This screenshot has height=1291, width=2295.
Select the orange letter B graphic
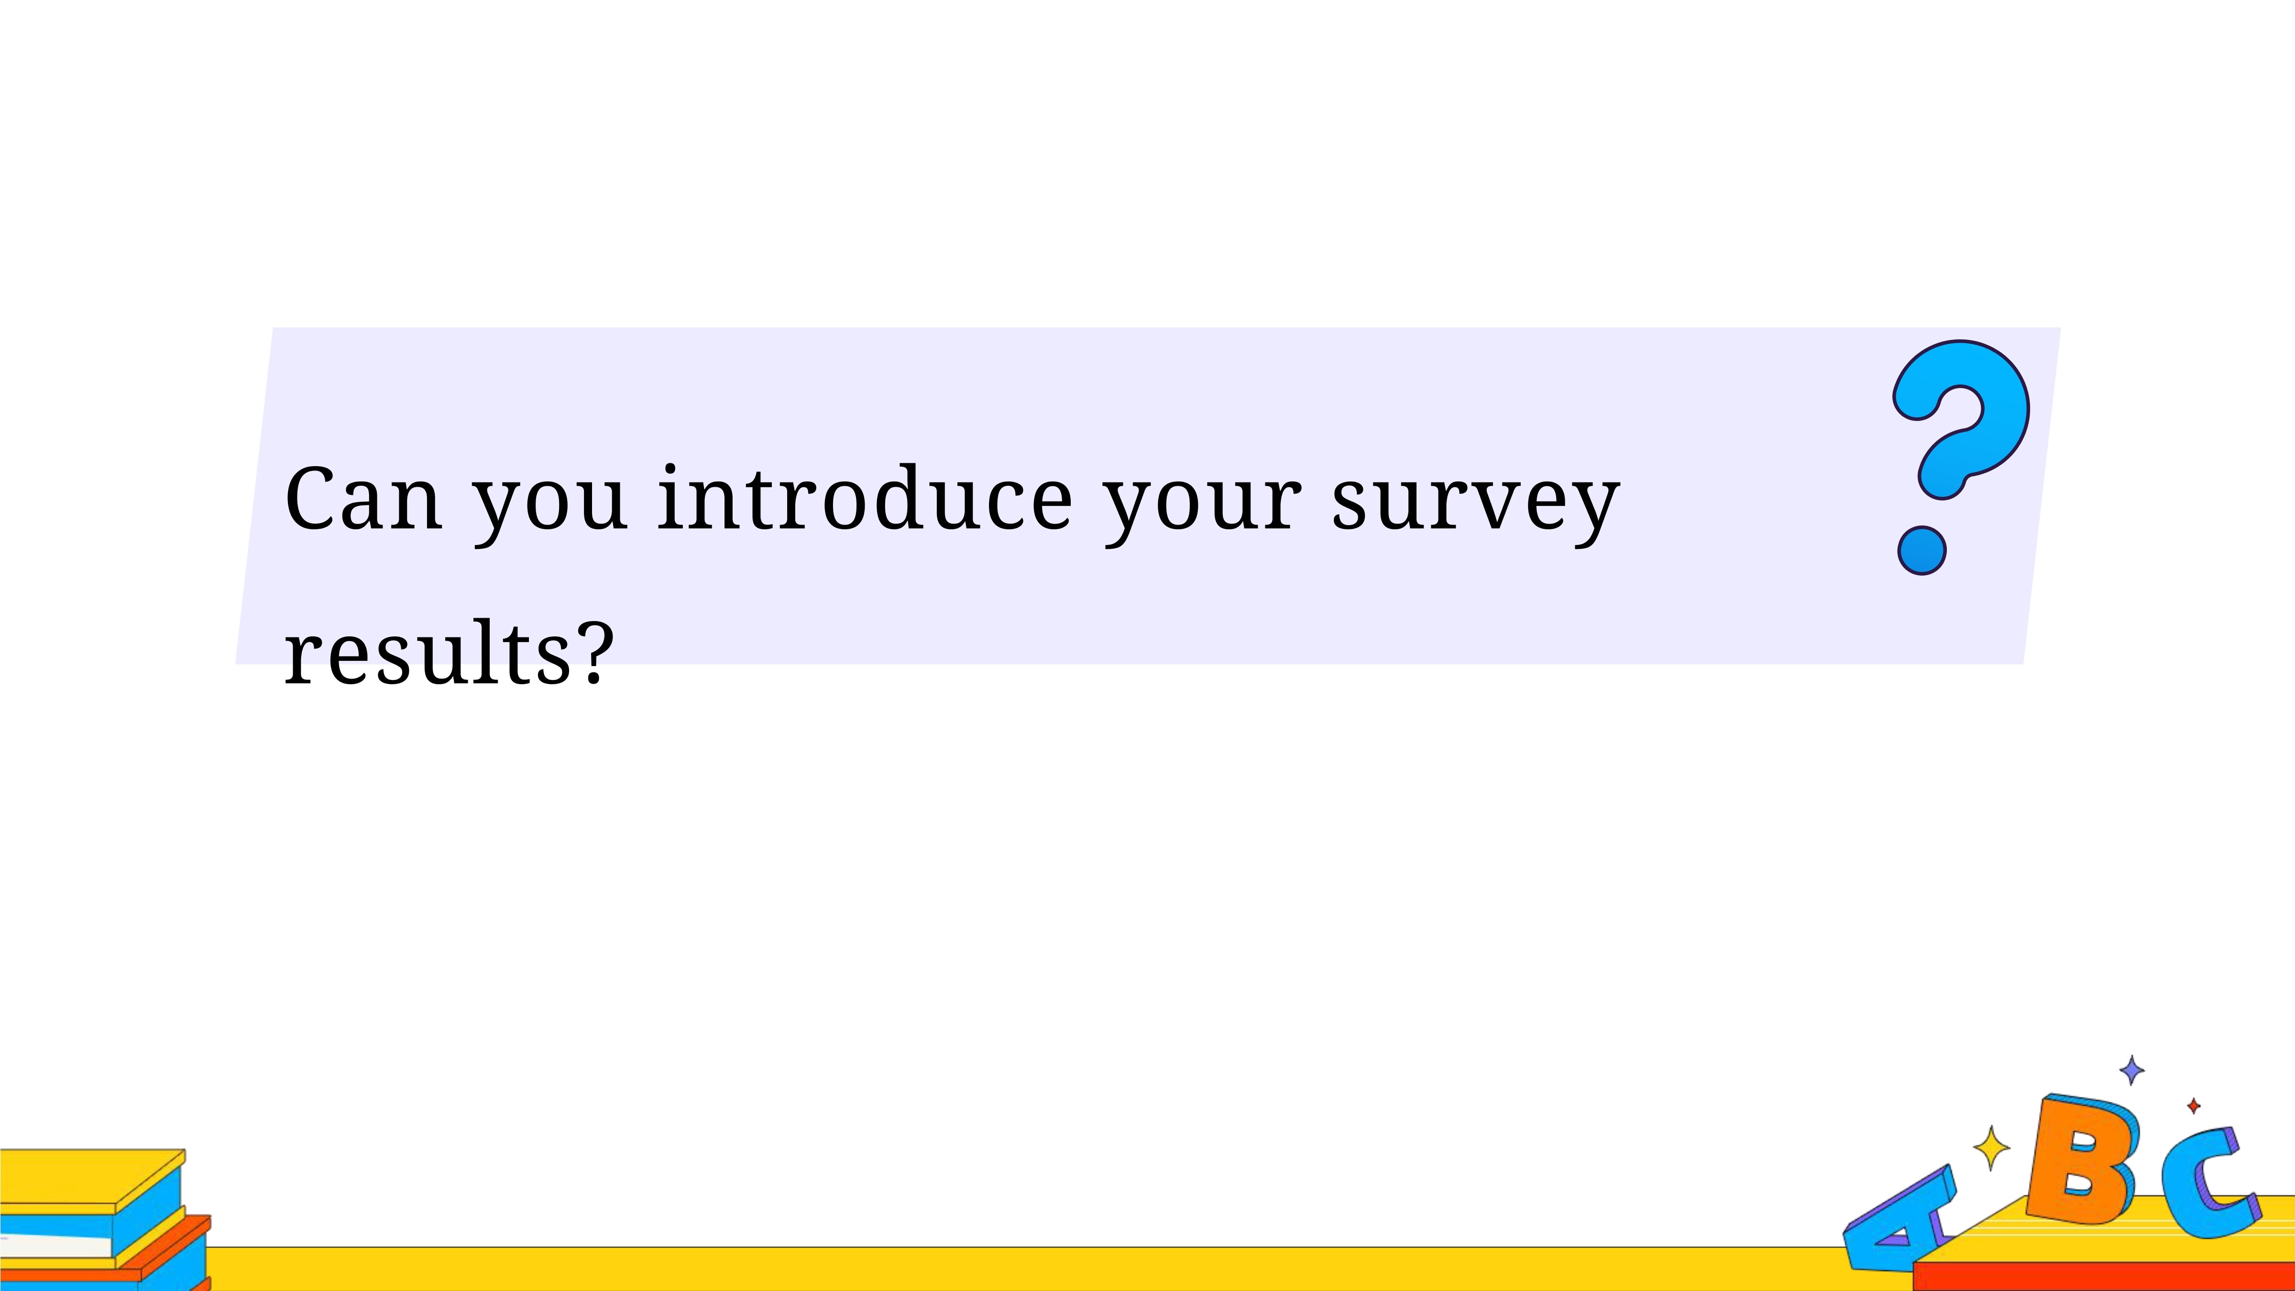point(2081,1159)
